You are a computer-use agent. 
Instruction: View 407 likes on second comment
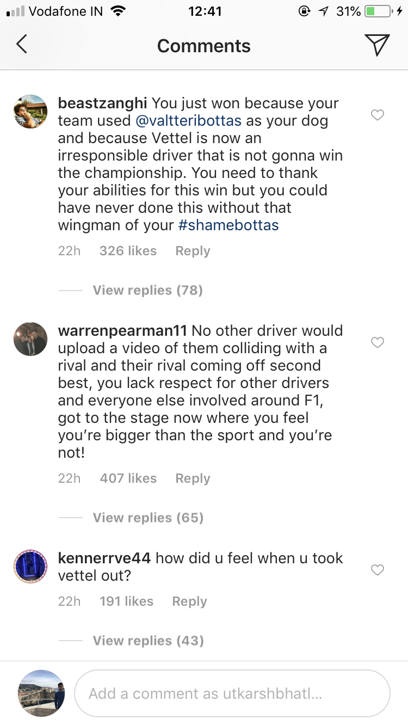[x=128, y=478]
